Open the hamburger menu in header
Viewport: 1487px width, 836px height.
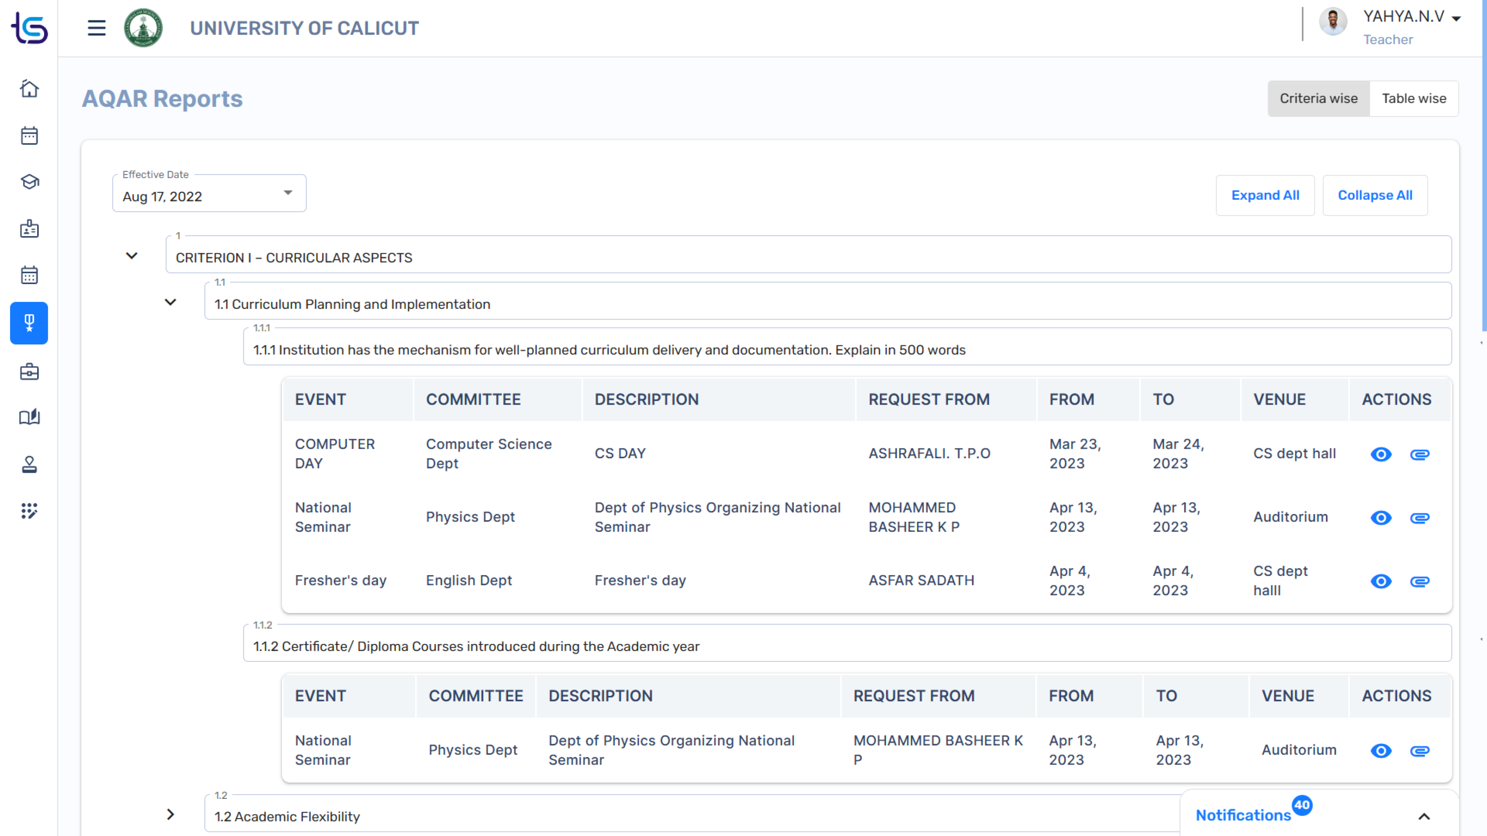(96, 28)
